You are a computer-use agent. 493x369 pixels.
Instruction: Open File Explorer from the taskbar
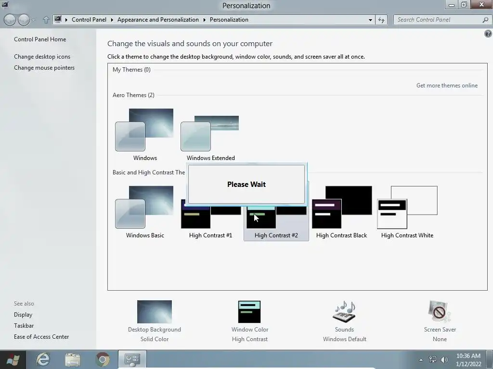[x=73, y=359]
